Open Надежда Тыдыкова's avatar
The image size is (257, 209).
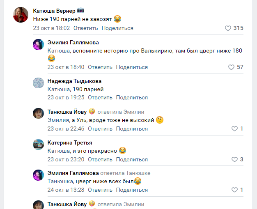(x=38, y=83)
